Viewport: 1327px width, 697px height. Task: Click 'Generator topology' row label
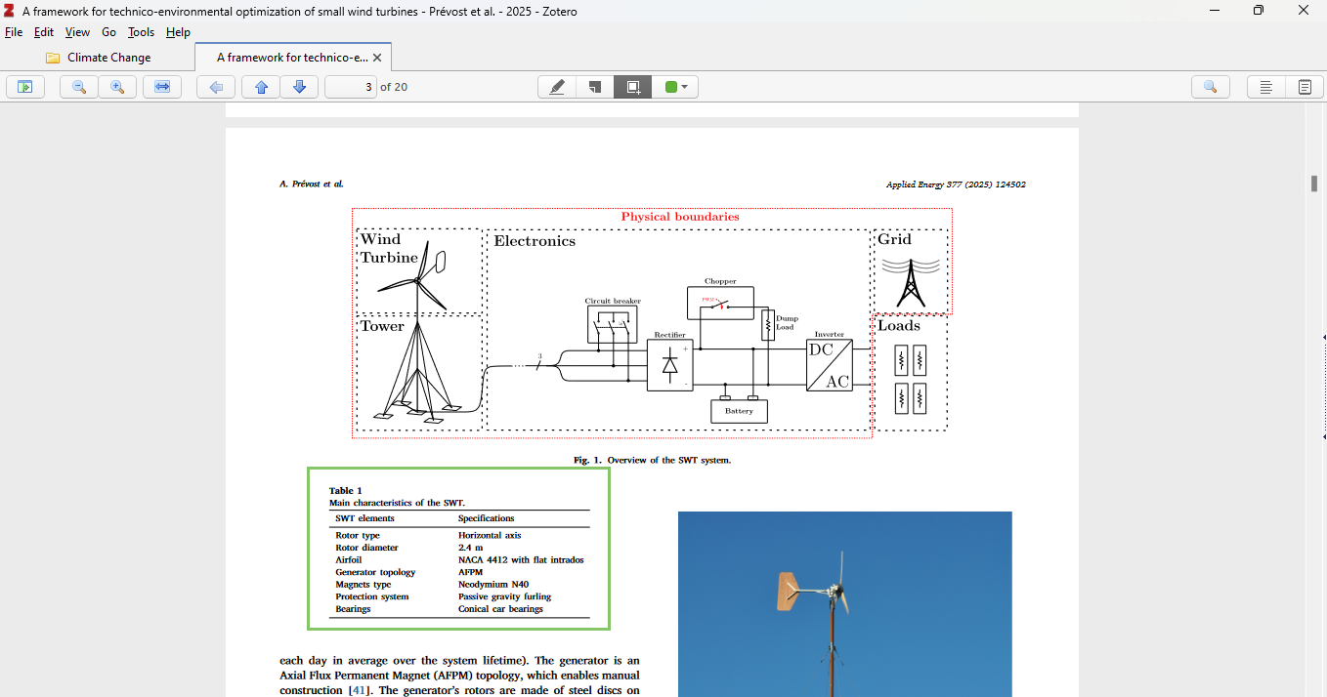375,572
